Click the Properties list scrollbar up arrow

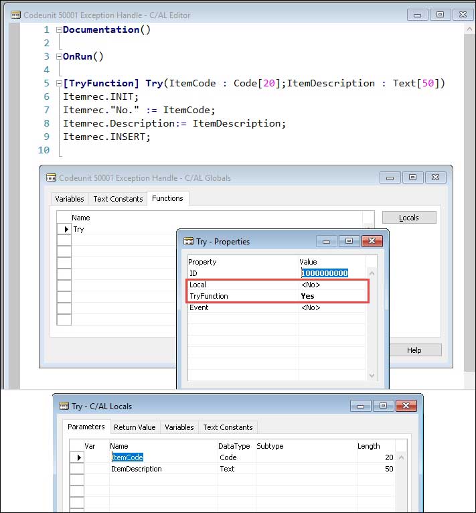[x=373, y=273]
